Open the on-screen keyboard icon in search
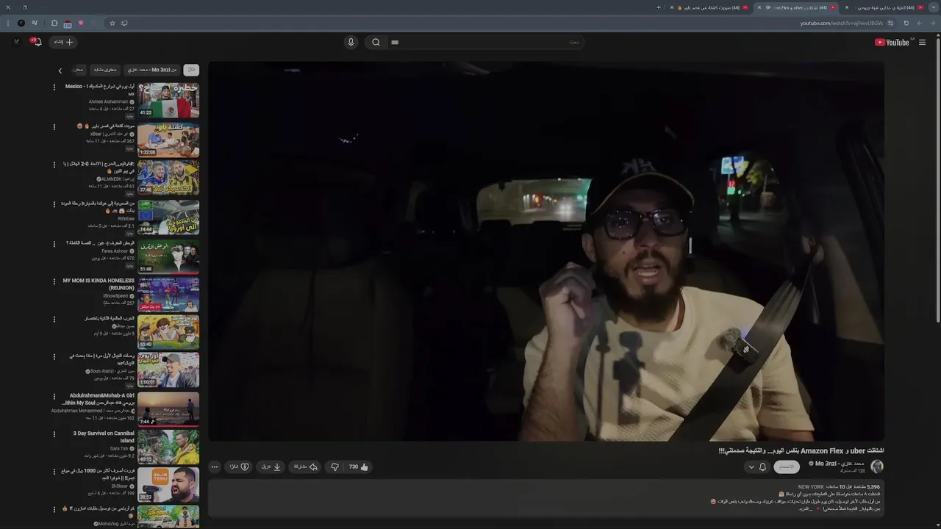 click(395, 42)
